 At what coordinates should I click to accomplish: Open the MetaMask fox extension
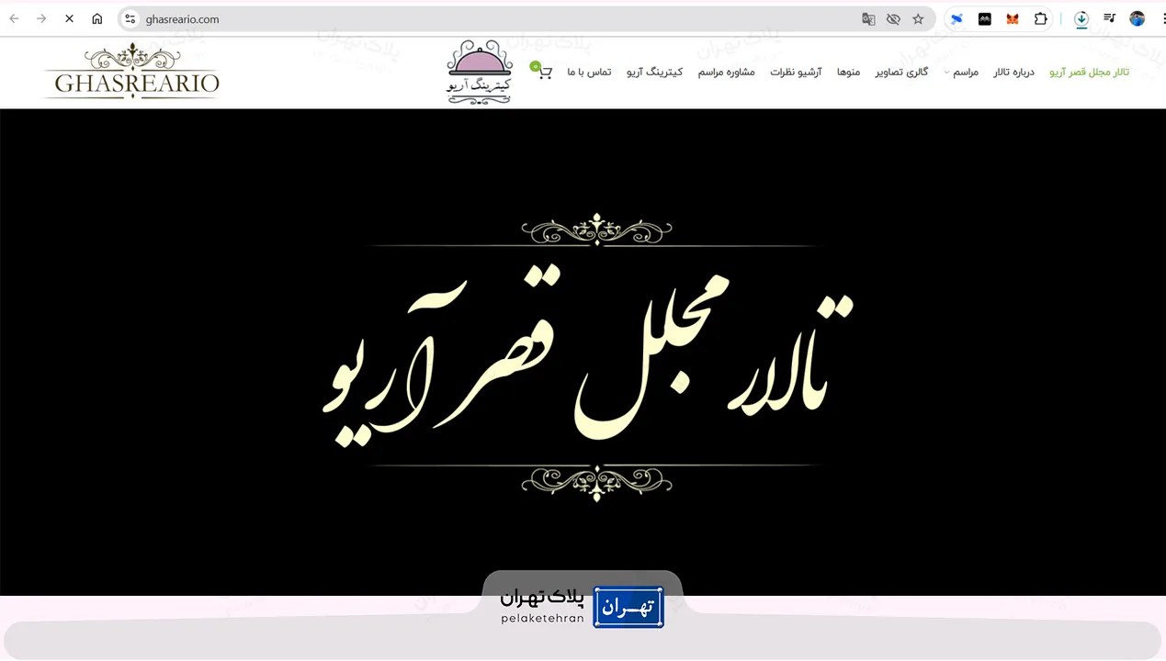point(1013,18)
